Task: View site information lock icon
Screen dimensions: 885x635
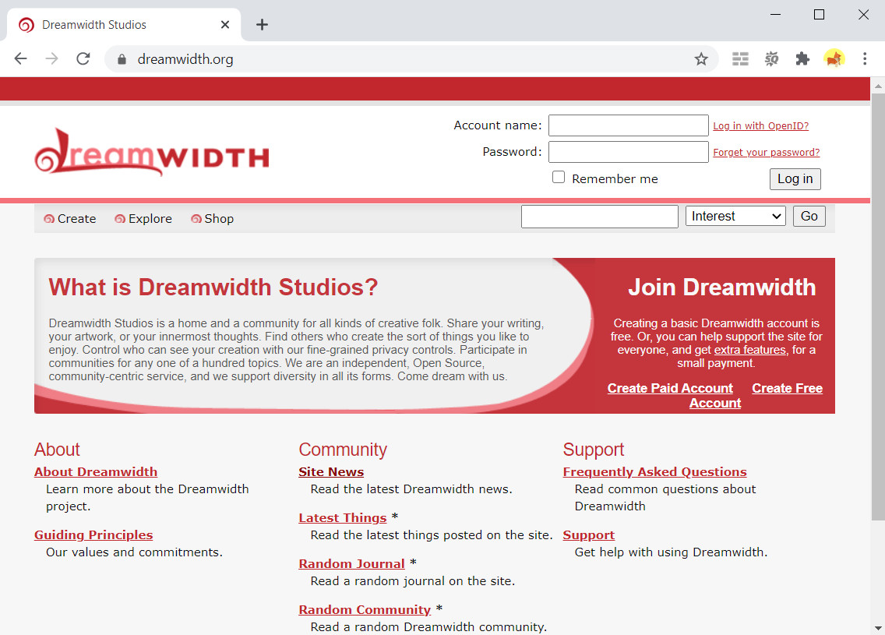Action: [121, 59]
